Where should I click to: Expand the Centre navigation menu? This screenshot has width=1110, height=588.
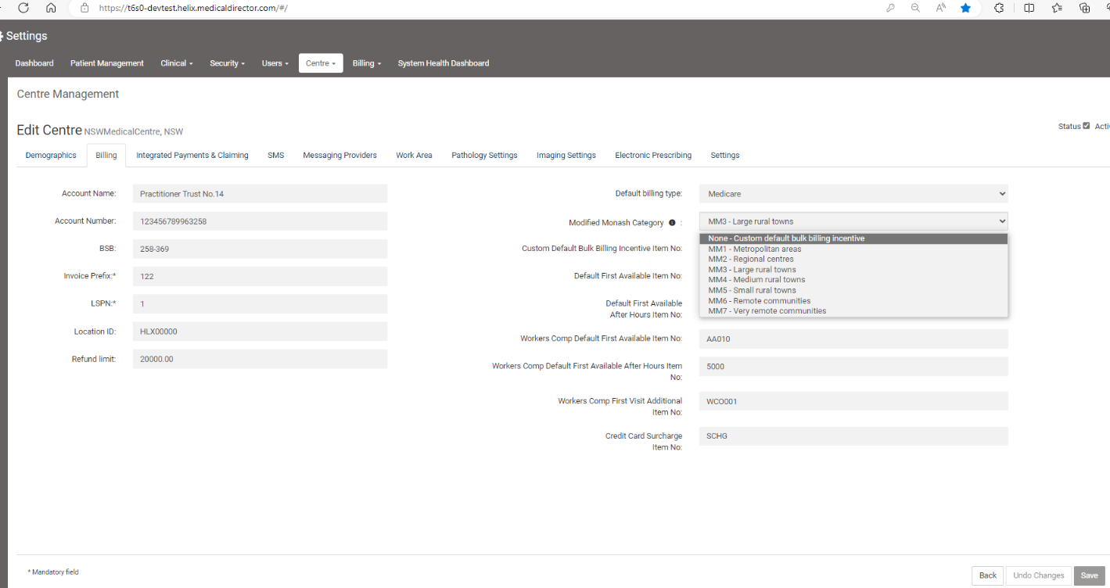click(x=321, y=63)
